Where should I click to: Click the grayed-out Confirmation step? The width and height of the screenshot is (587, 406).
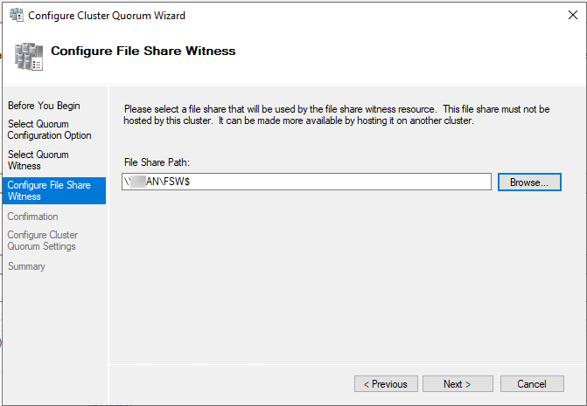click(32, 217)
